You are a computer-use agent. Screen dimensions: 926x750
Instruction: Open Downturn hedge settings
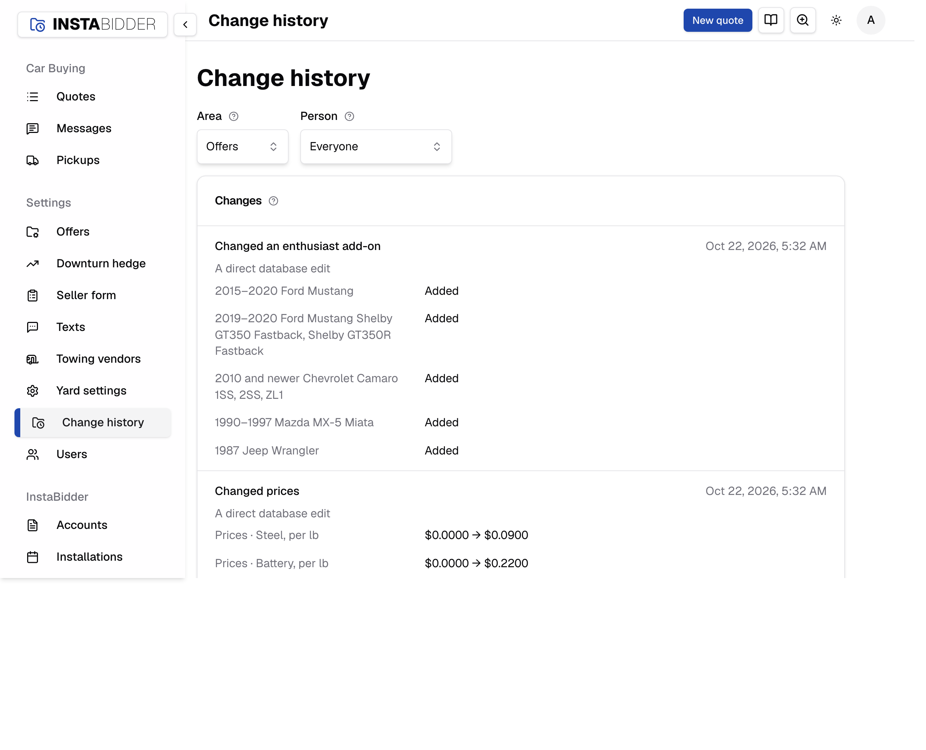pos(93,263)
